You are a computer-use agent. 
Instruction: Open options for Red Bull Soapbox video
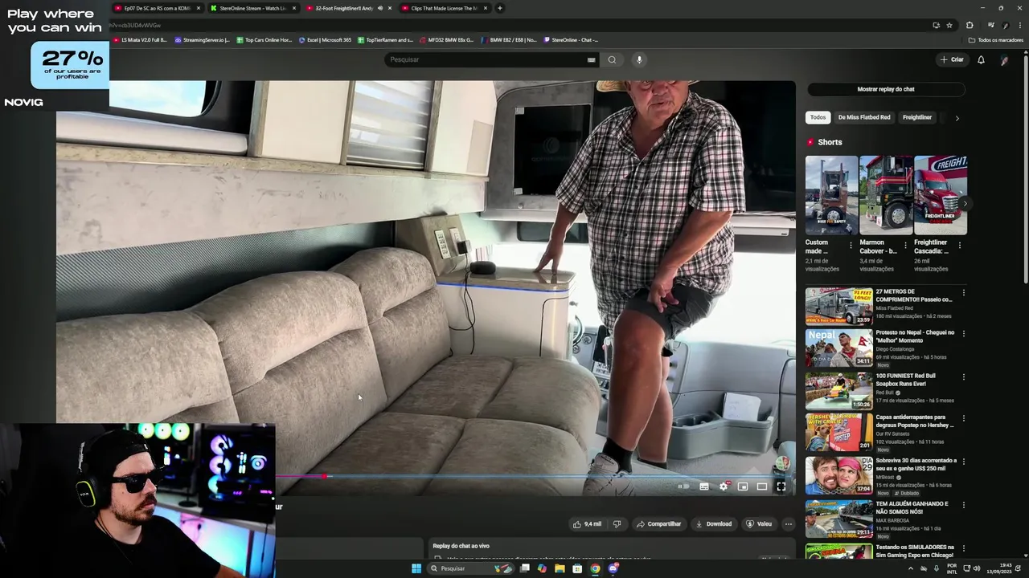[963, 377]
